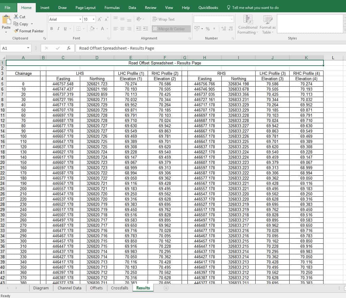Open the Offsets sheet tab

96,288
